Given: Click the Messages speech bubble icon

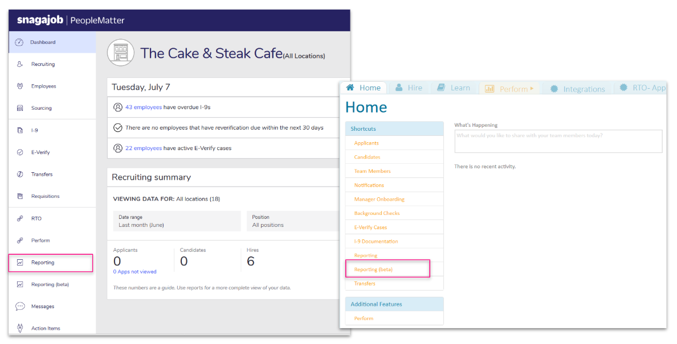Looking at the screenshot, I should [20, 306].
